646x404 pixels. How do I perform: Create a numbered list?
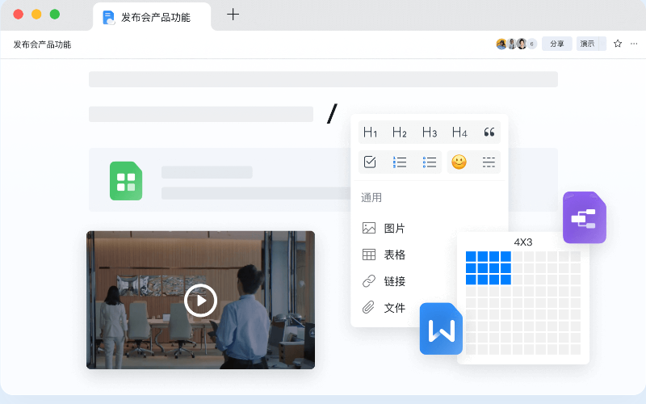(x=400, y=162)
